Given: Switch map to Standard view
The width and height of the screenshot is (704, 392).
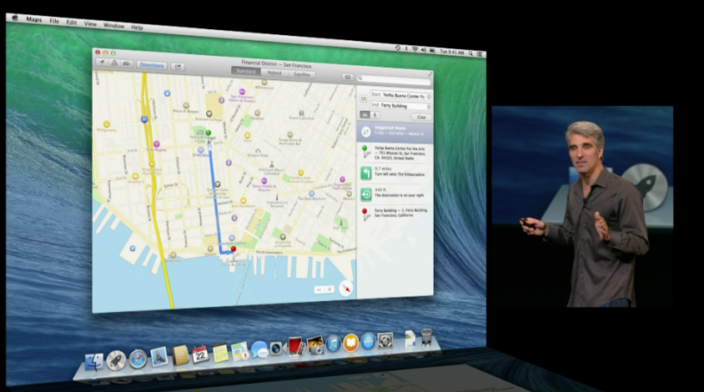Looking at the screenshot, I should pyautogui.click(x=245, y=71).
